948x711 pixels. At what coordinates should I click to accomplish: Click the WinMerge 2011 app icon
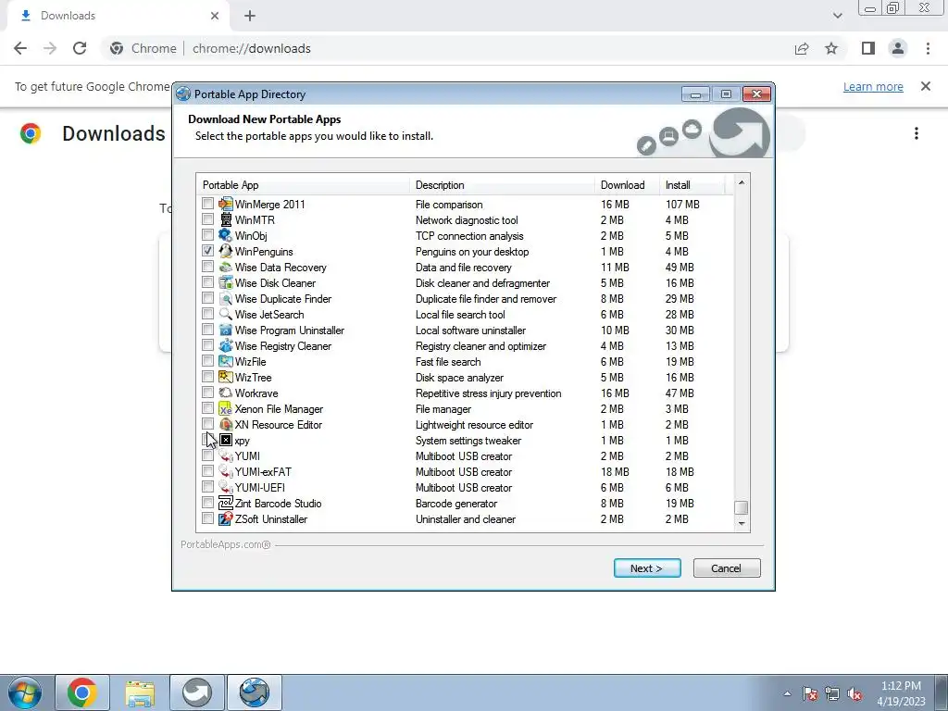click(x=226, y=204)
